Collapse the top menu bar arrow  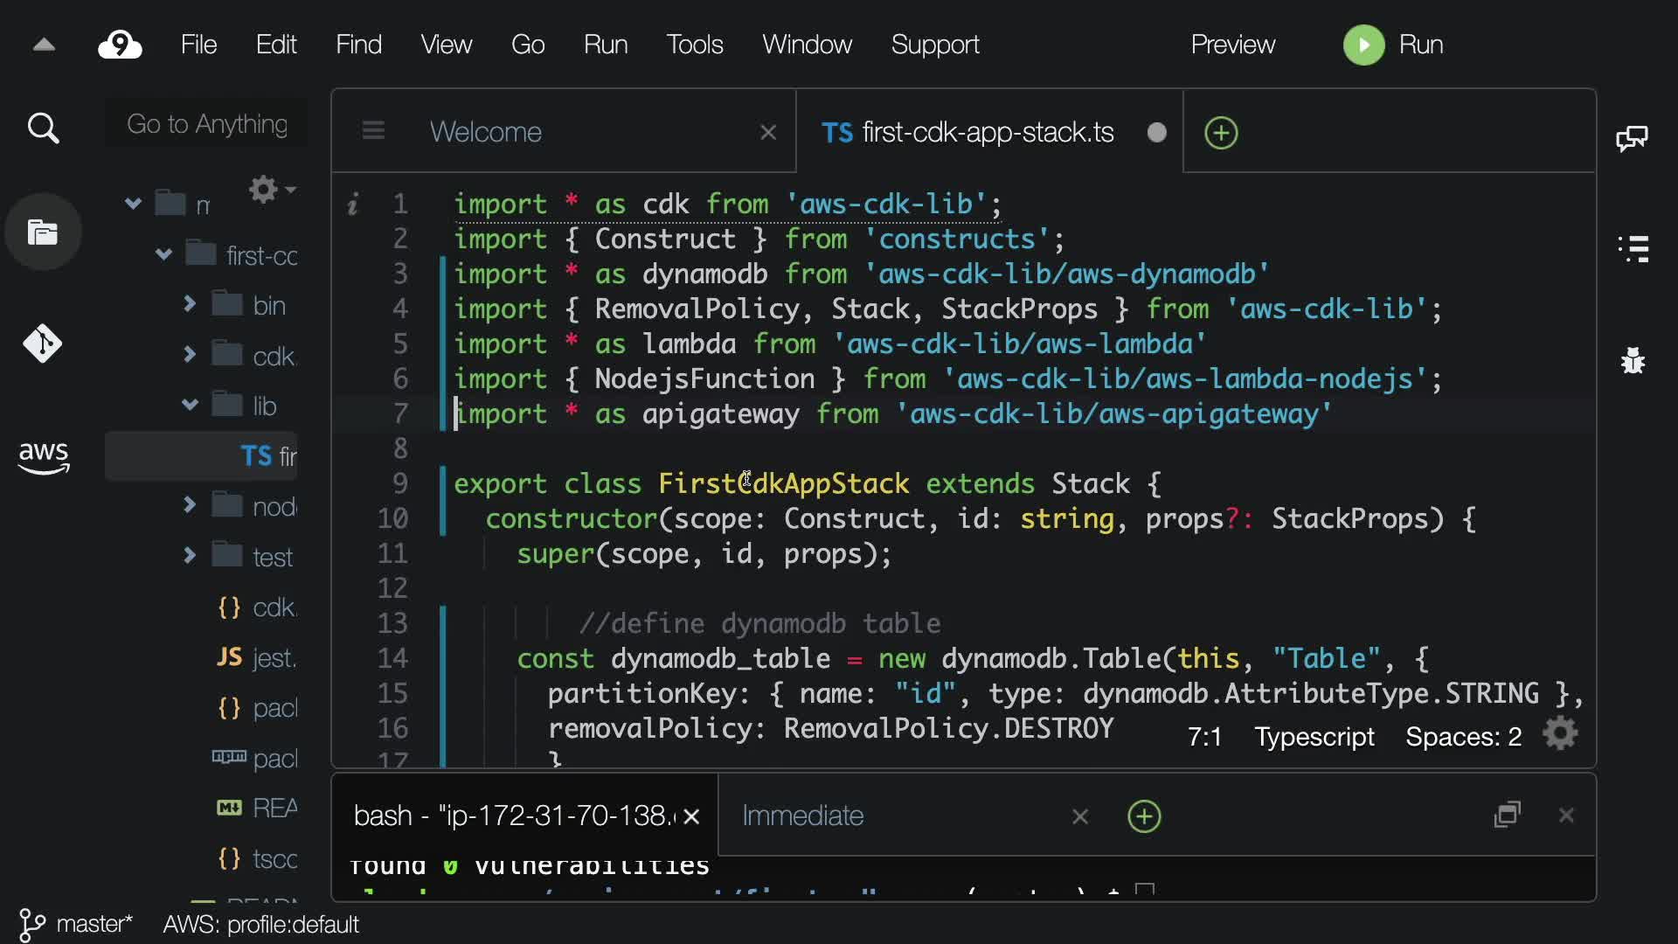click(44, 45)
